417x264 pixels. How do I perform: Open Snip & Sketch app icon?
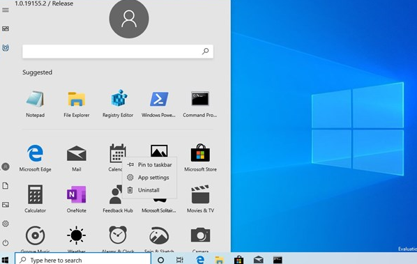(x=159, y=235)
